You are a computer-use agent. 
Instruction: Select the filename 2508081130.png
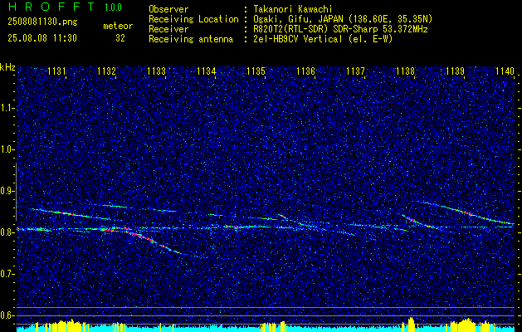42,22
